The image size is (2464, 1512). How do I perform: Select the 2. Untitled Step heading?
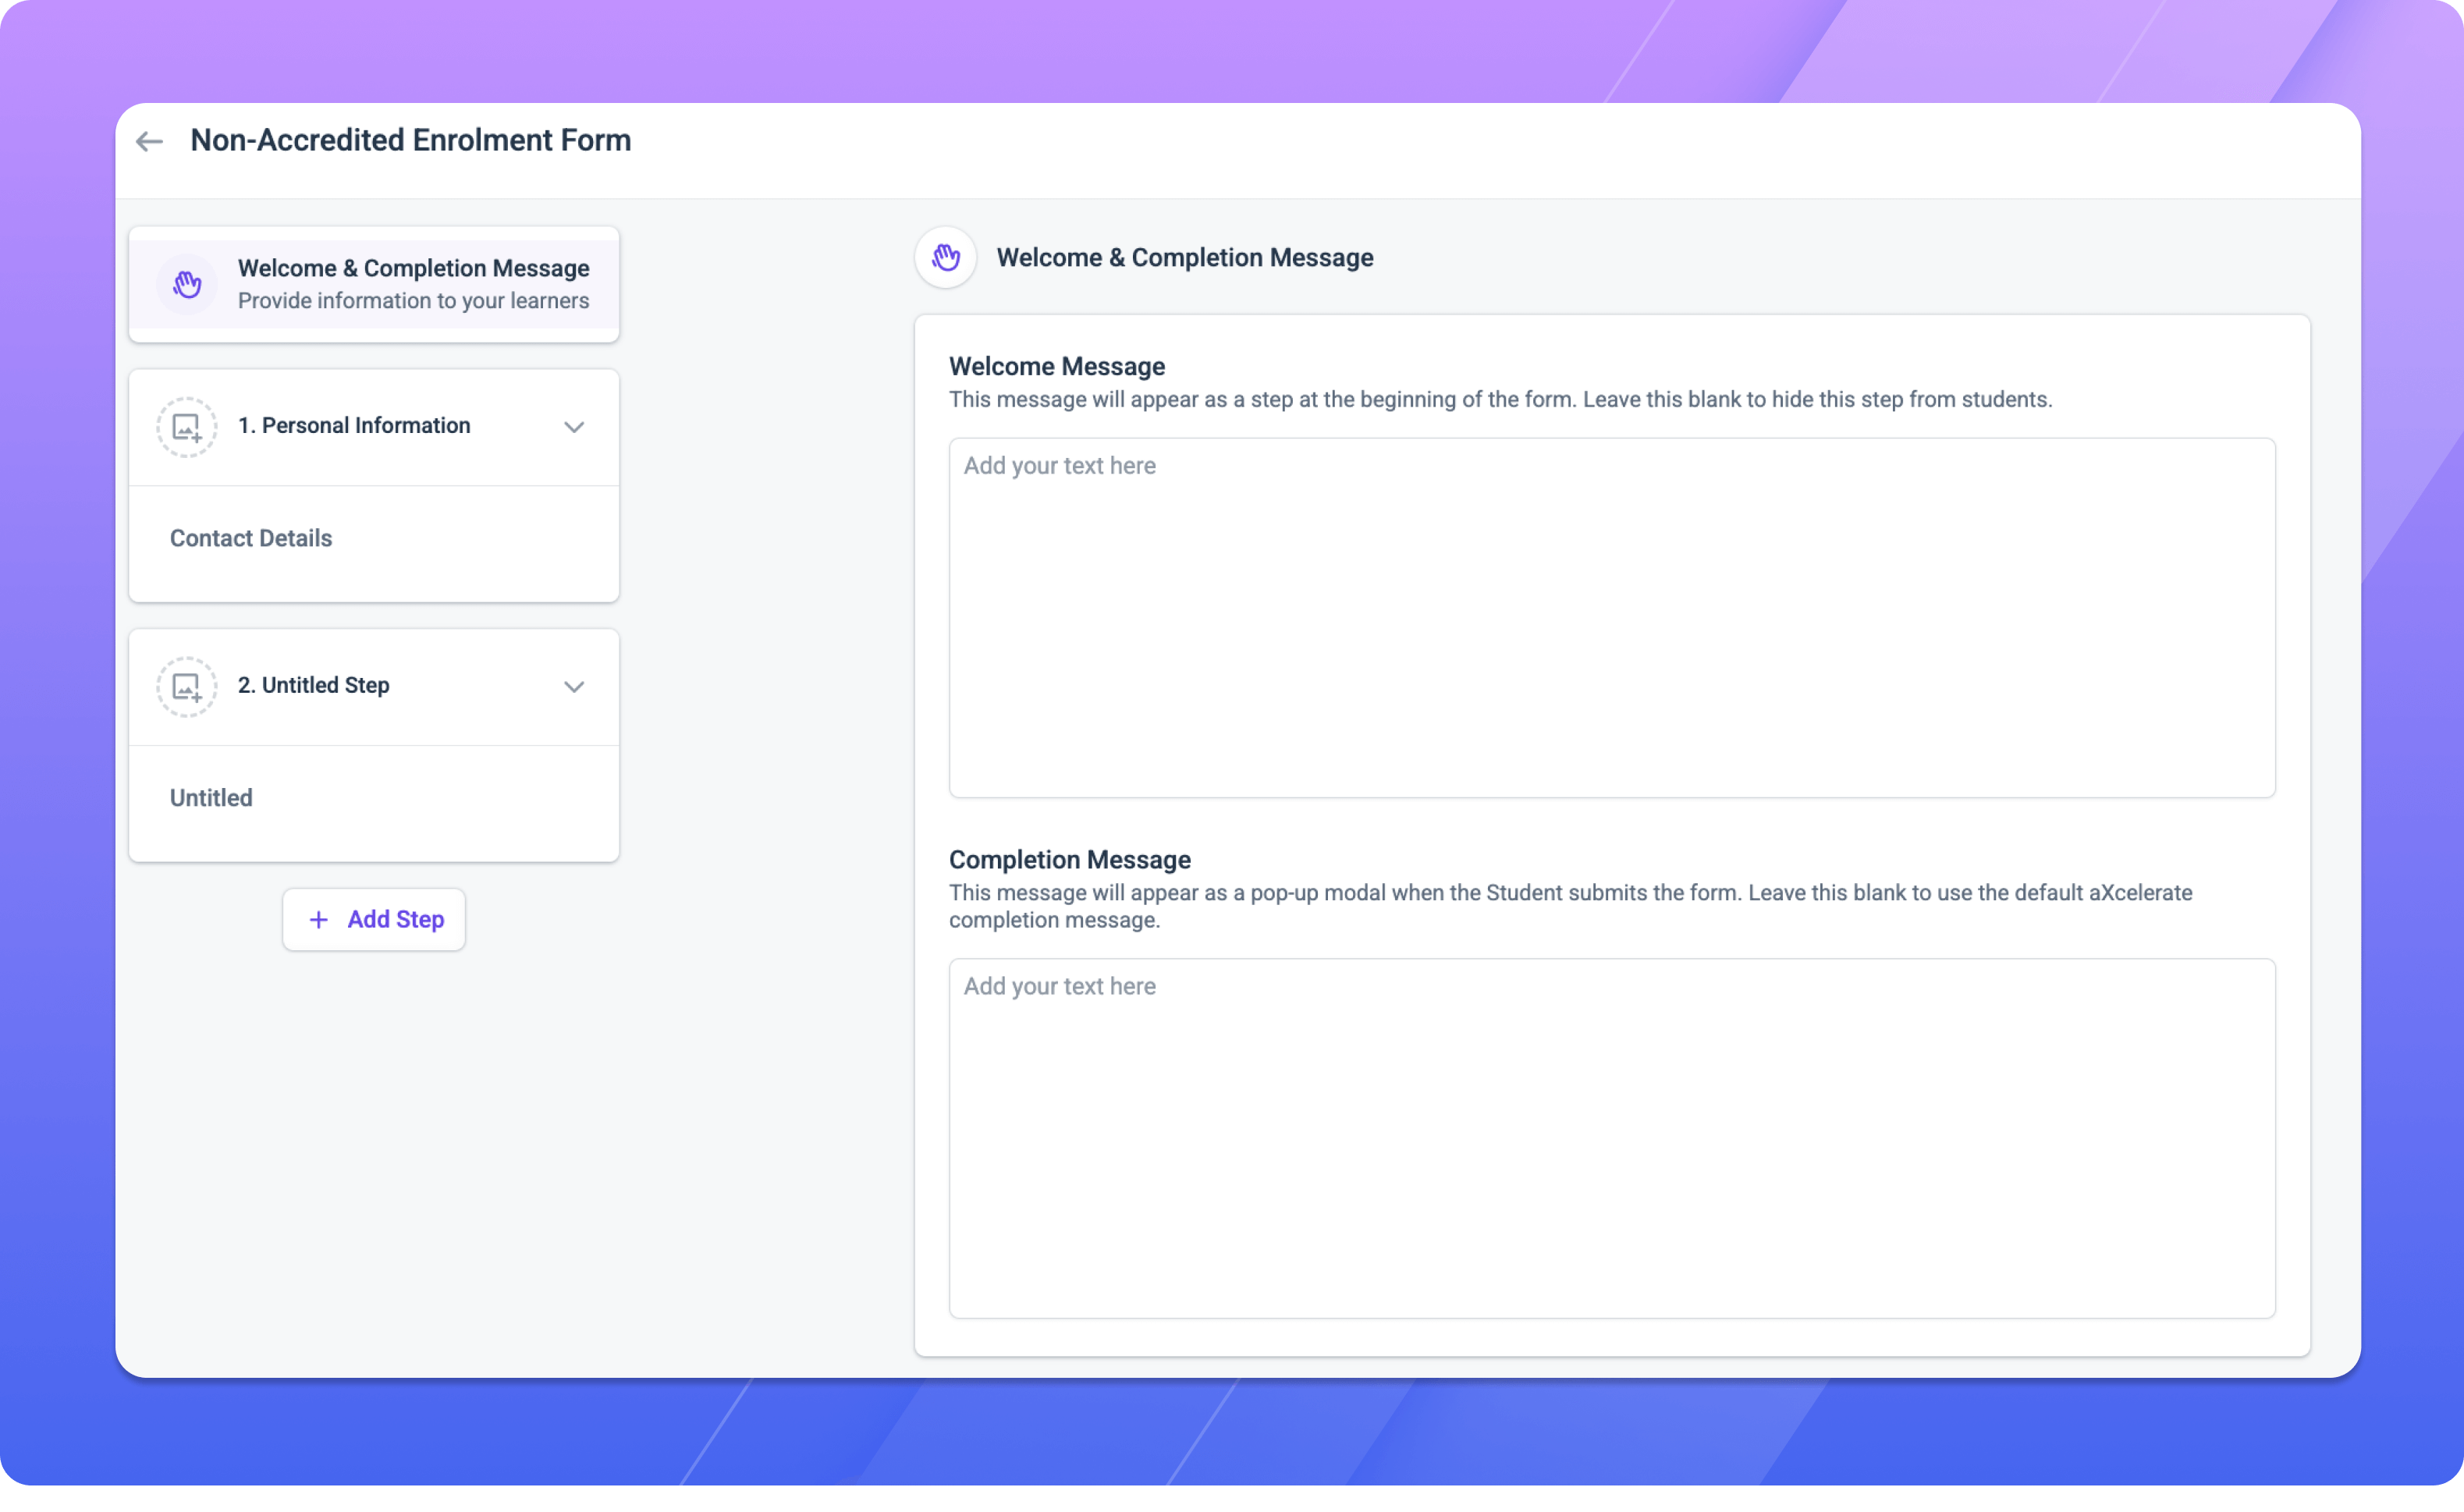coord(314,685)
